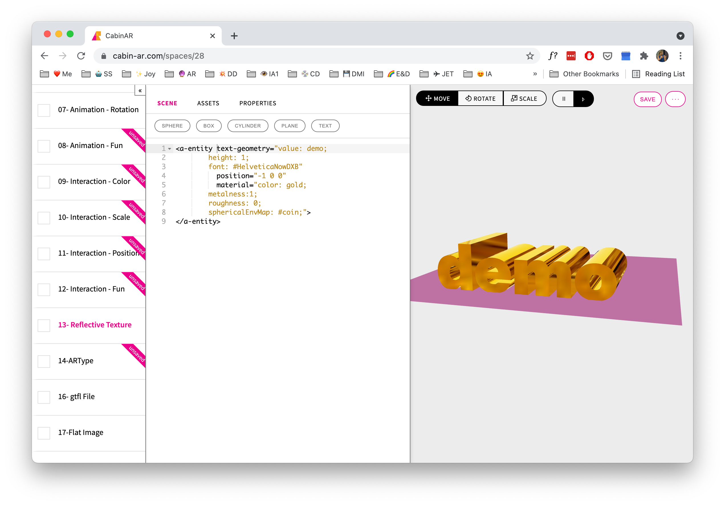Check the box for 09- Interaction - Color
This screenshot has width=725, height=505.
tap(44, 182)
